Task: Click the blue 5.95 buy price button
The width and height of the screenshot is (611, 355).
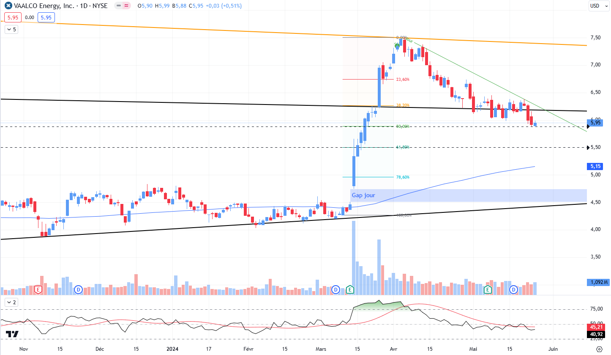Action: (46, 18)
